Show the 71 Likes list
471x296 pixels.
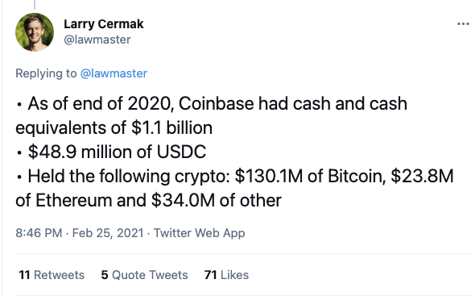pos(226,275)
